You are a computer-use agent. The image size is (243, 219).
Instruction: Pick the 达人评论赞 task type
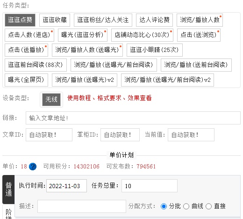coord(154,20)
